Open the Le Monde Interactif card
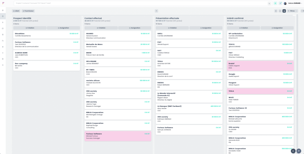Image resolution: width=304 pixels, height=154 pixels. 189,97
